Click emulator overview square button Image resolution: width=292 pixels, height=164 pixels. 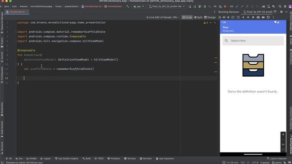click(x=253, y=17)
